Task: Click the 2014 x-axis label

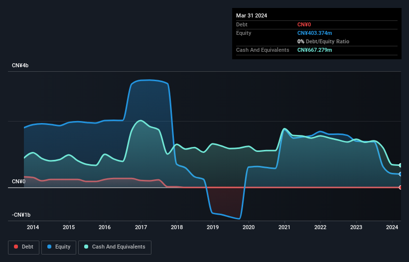Action: [33, 227]
